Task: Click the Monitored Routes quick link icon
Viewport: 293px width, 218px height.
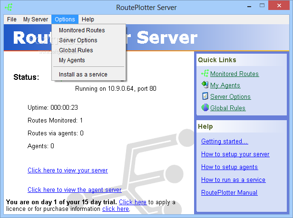Action: 205,73
